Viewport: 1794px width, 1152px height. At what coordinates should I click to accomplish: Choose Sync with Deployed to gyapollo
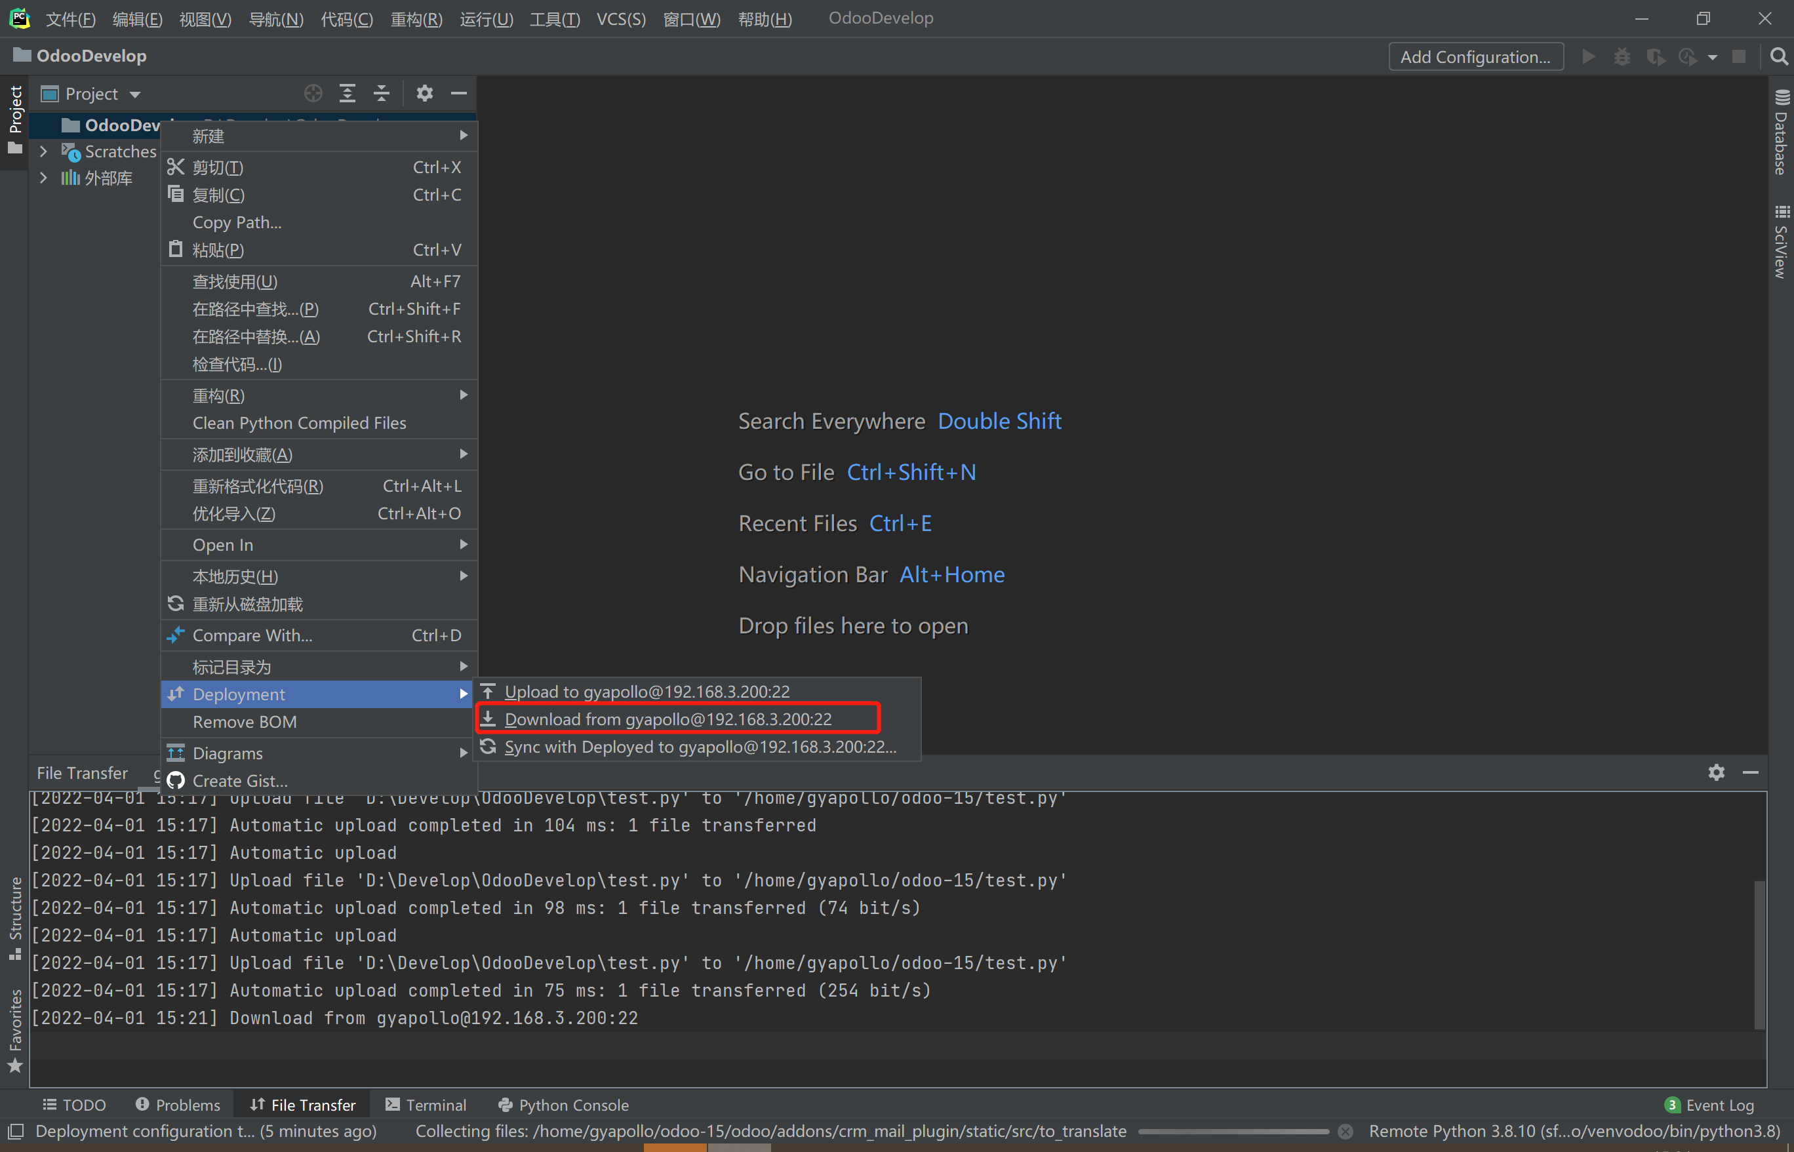(x=698, y=747)
